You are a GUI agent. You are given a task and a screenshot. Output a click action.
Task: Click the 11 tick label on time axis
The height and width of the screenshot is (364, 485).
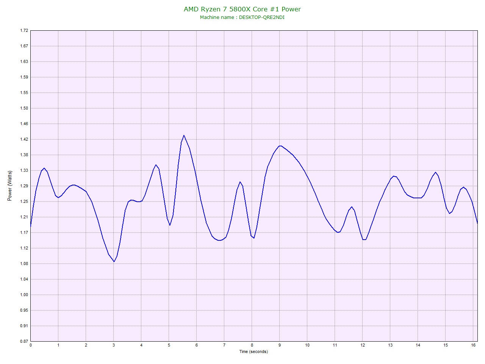pos(335,345)
